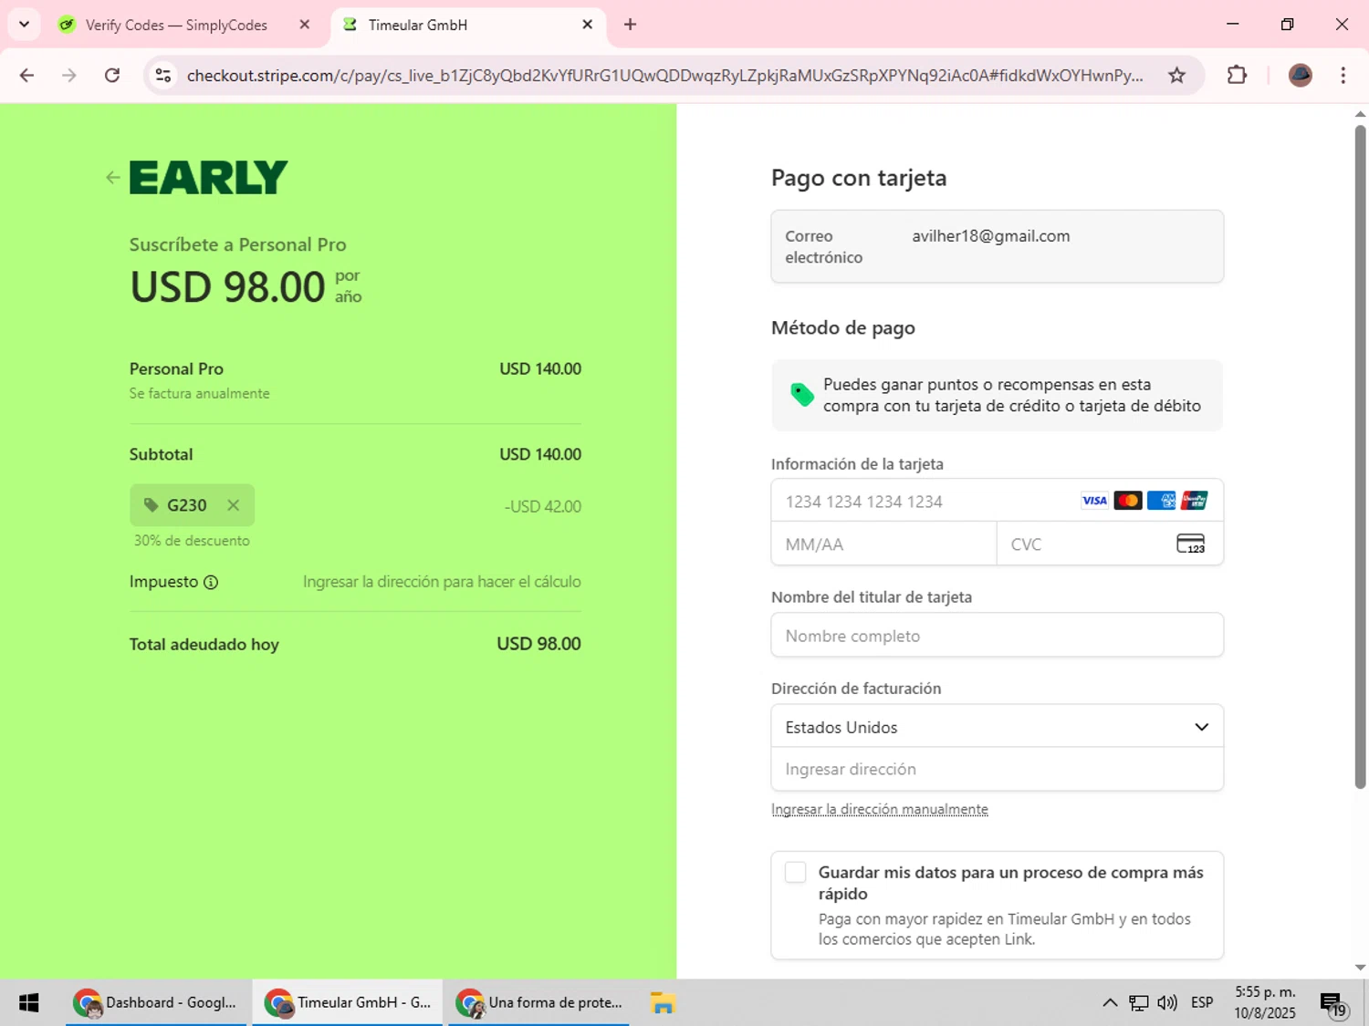Open the Chrome profile avatar

tap(1301, 76)
